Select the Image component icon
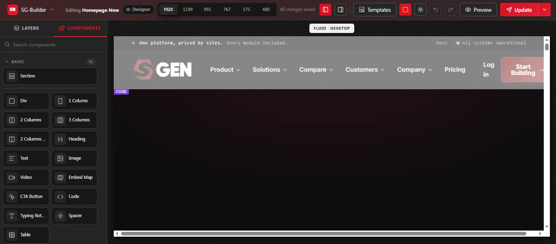The height and width of the screenshot is (244, 556). click(60, 158)
